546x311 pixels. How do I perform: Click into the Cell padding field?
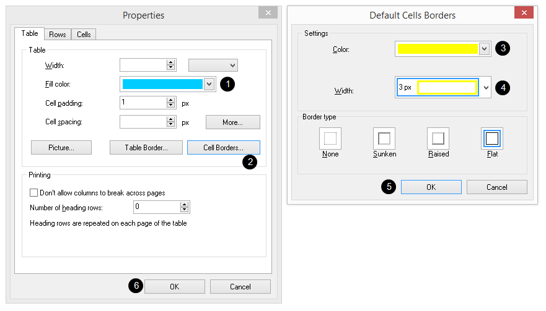click(x=143, y=103)
